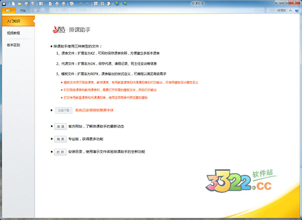Click the colorful circular refresh icon
Image resolution: width=302 pixels, height=220 pixels.
(117, 4)
